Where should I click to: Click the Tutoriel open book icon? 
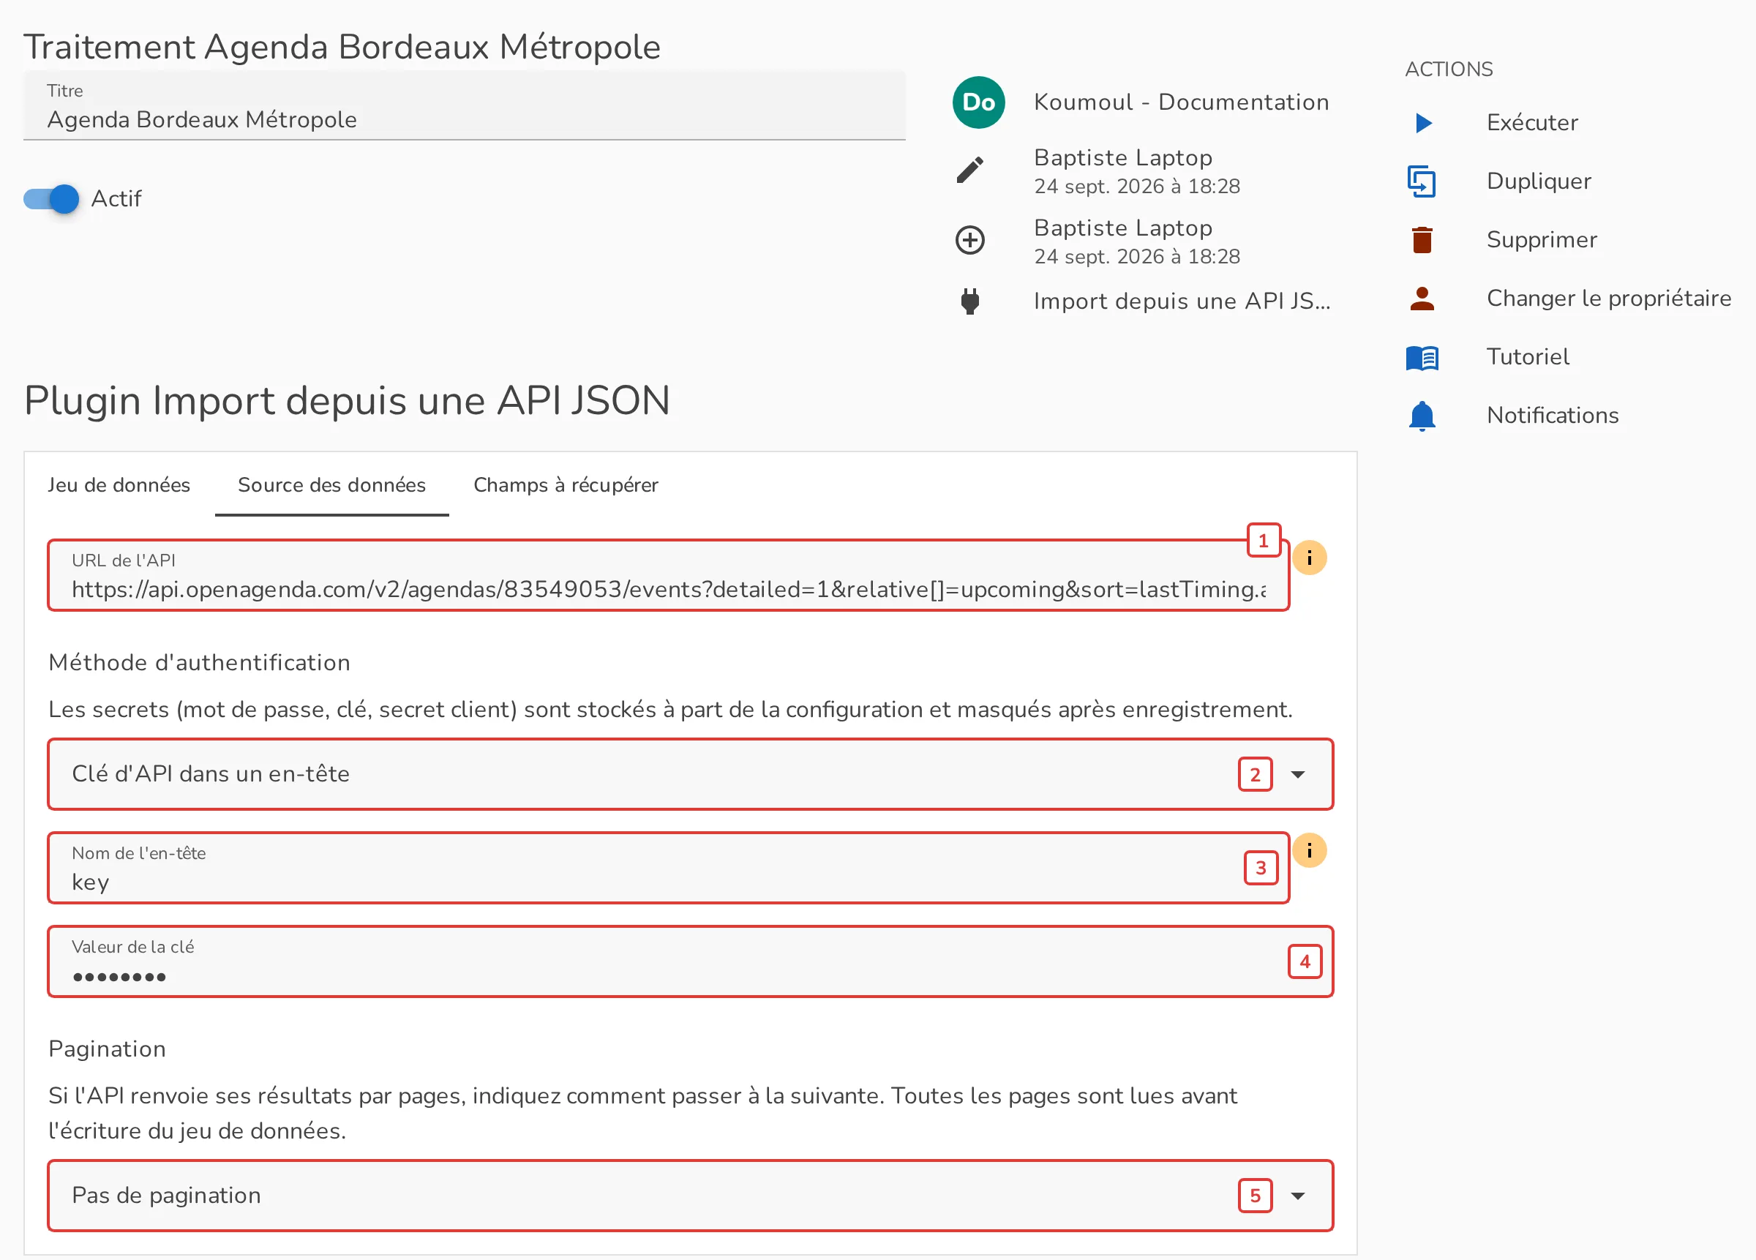tap(1422, 357)
